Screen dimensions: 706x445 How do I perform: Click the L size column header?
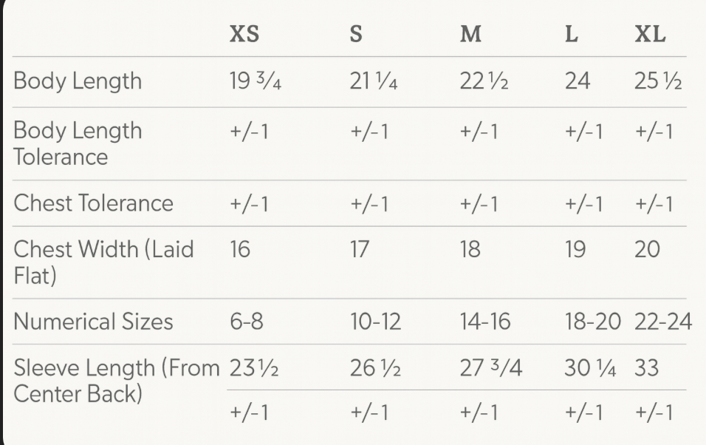coord(571,35)
